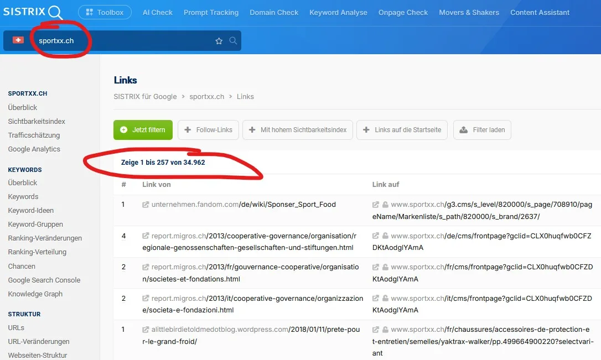The image size is (601, 360).
Task: Click the Filter laden button
Action: (x=482, y=130)
